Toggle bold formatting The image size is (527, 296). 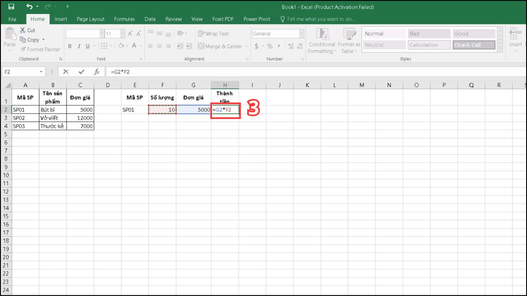(69, 46)
